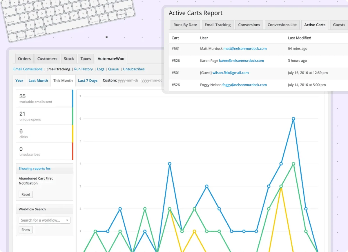This screenshot has width=348, height=252.
Task: Click the Custom end date field
Action: 151,81
